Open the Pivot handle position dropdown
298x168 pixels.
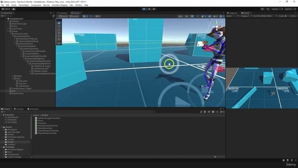63,16
